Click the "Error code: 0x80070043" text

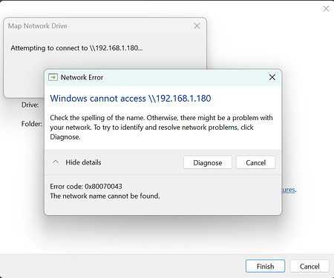(x=86, y=186)
